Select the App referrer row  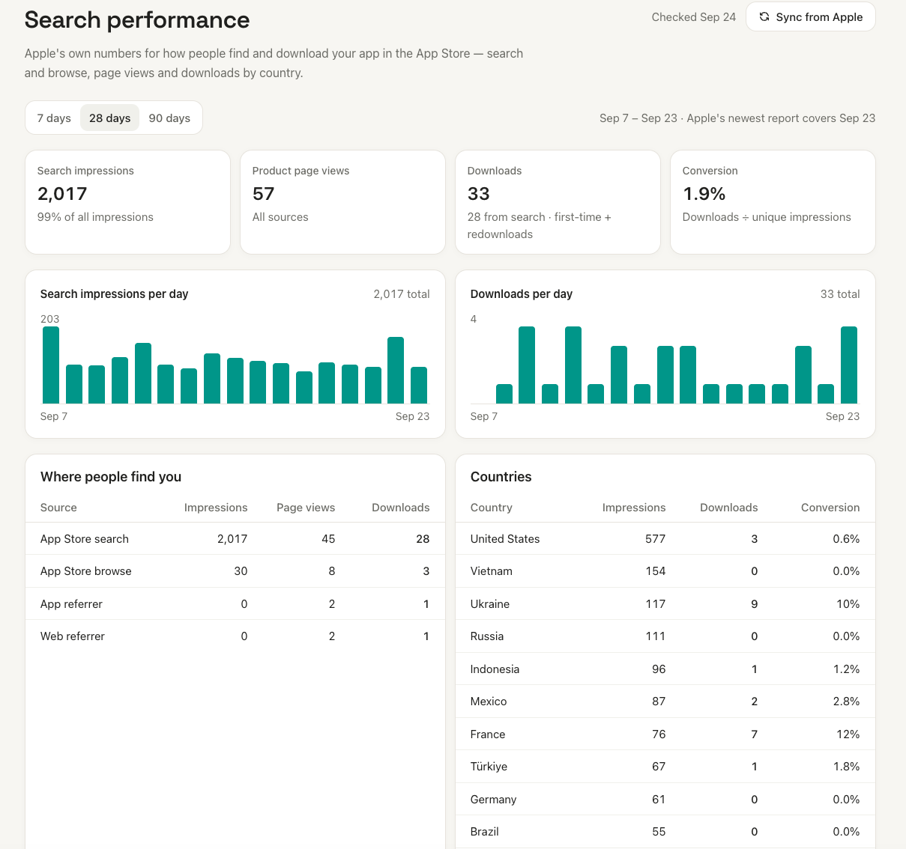[x=235, y=603]
